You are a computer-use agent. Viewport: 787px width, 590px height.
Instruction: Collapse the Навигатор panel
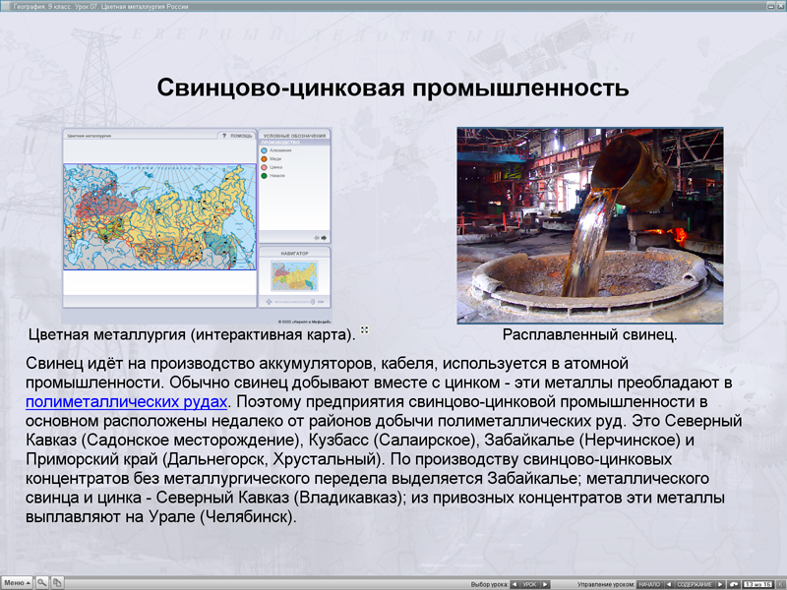click(x=294, y=252)
